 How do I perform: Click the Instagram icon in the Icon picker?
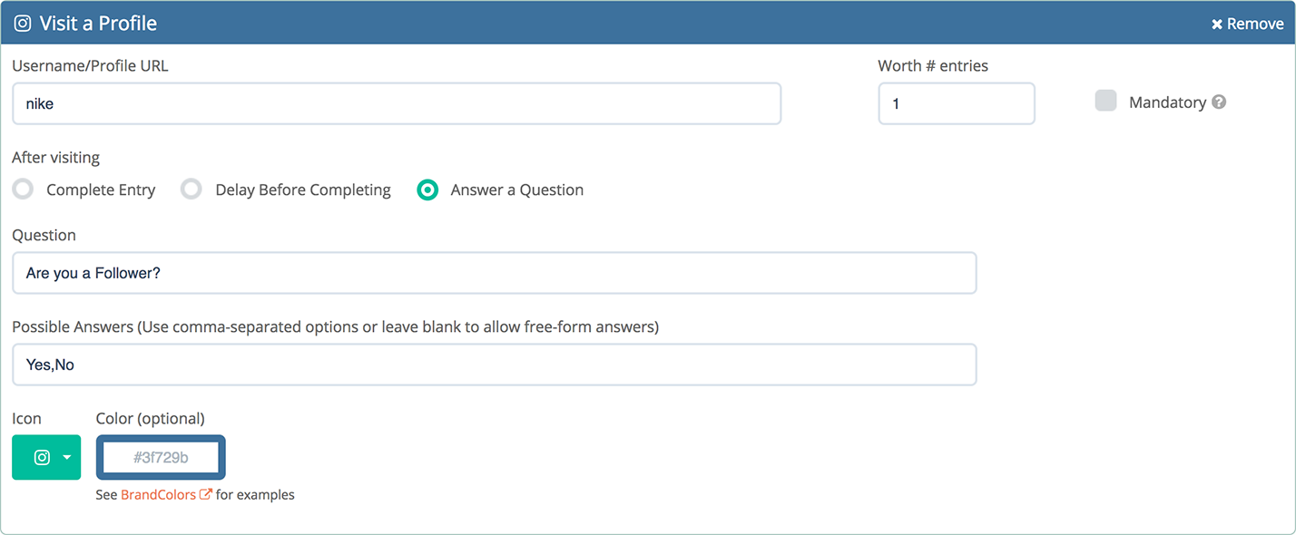pyautogui.click(x=42, y=458)
